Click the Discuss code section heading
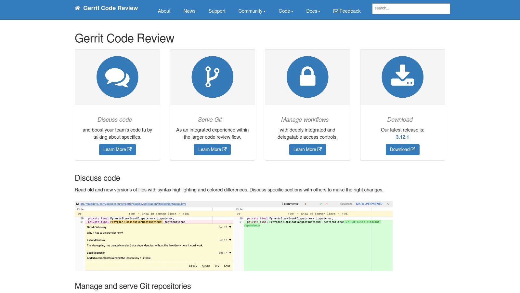Viewport: 520px width, 293px height. (x=97, y=178)
